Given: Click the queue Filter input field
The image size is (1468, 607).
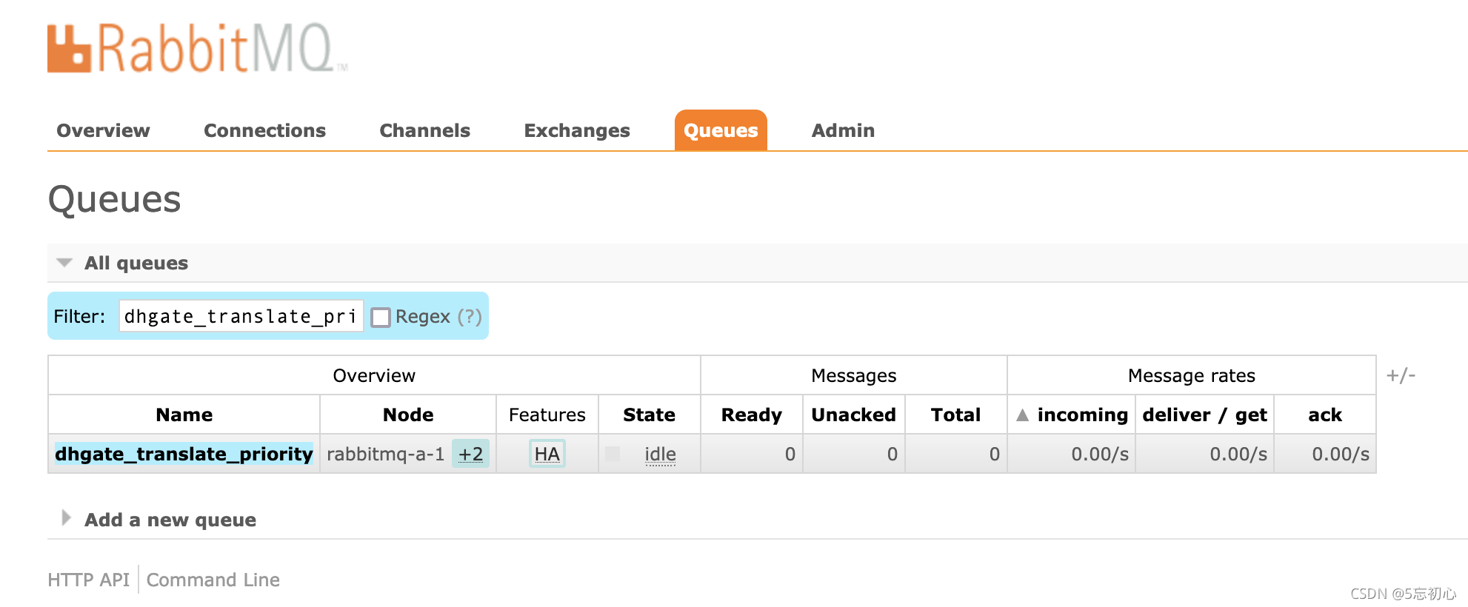Looking at the screenshot, I should (x=241, y=316).
